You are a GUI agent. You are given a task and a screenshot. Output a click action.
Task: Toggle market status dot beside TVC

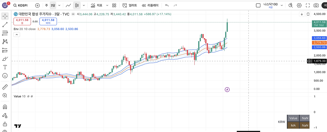tap(73, 14)
